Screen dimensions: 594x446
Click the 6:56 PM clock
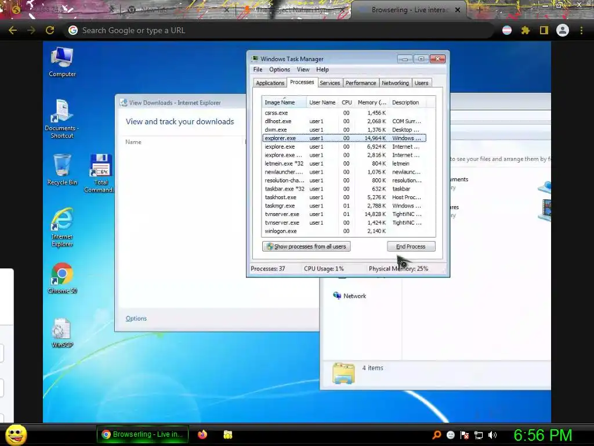pyautogui.click(x=542, y=435)
